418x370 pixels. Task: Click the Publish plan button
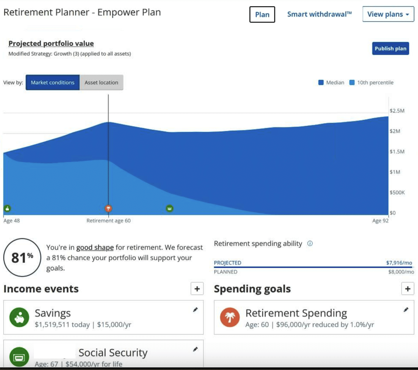point(390,48)
